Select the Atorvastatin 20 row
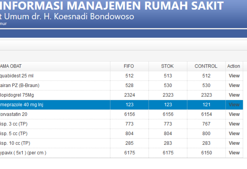Screen dimensions: 247x169 click(x=121, y=114)
